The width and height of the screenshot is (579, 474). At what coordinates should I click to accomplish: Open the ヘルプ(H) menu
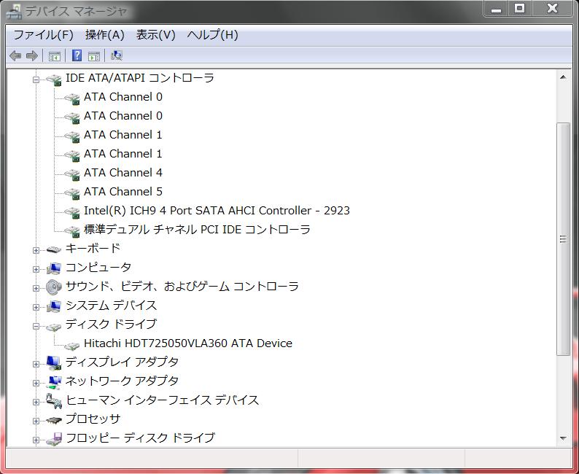pos(212,35)
